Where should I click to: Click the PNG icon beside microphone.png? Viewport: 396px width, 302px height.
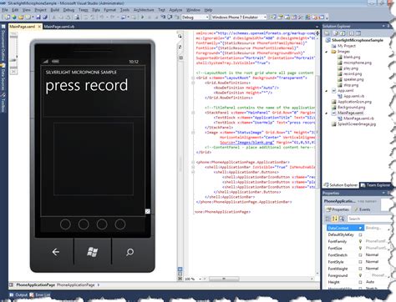coord(340,63)
